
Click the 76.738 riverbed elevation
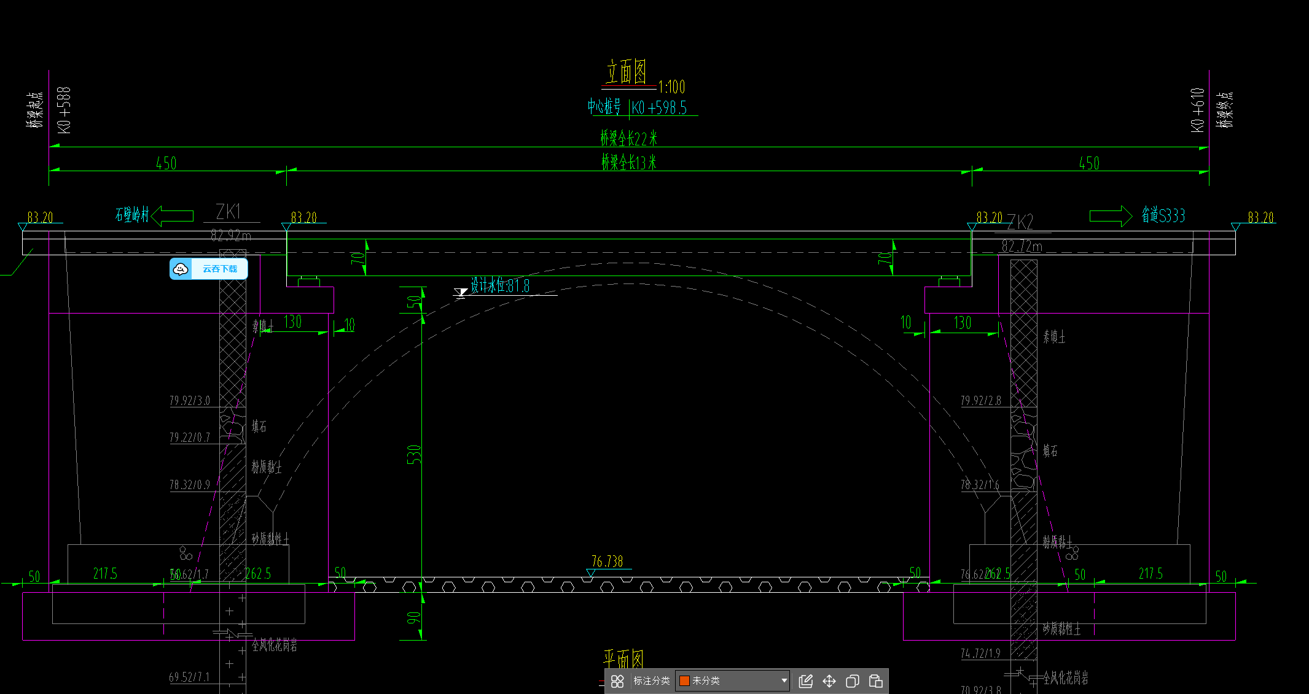[x=607, y=561]
